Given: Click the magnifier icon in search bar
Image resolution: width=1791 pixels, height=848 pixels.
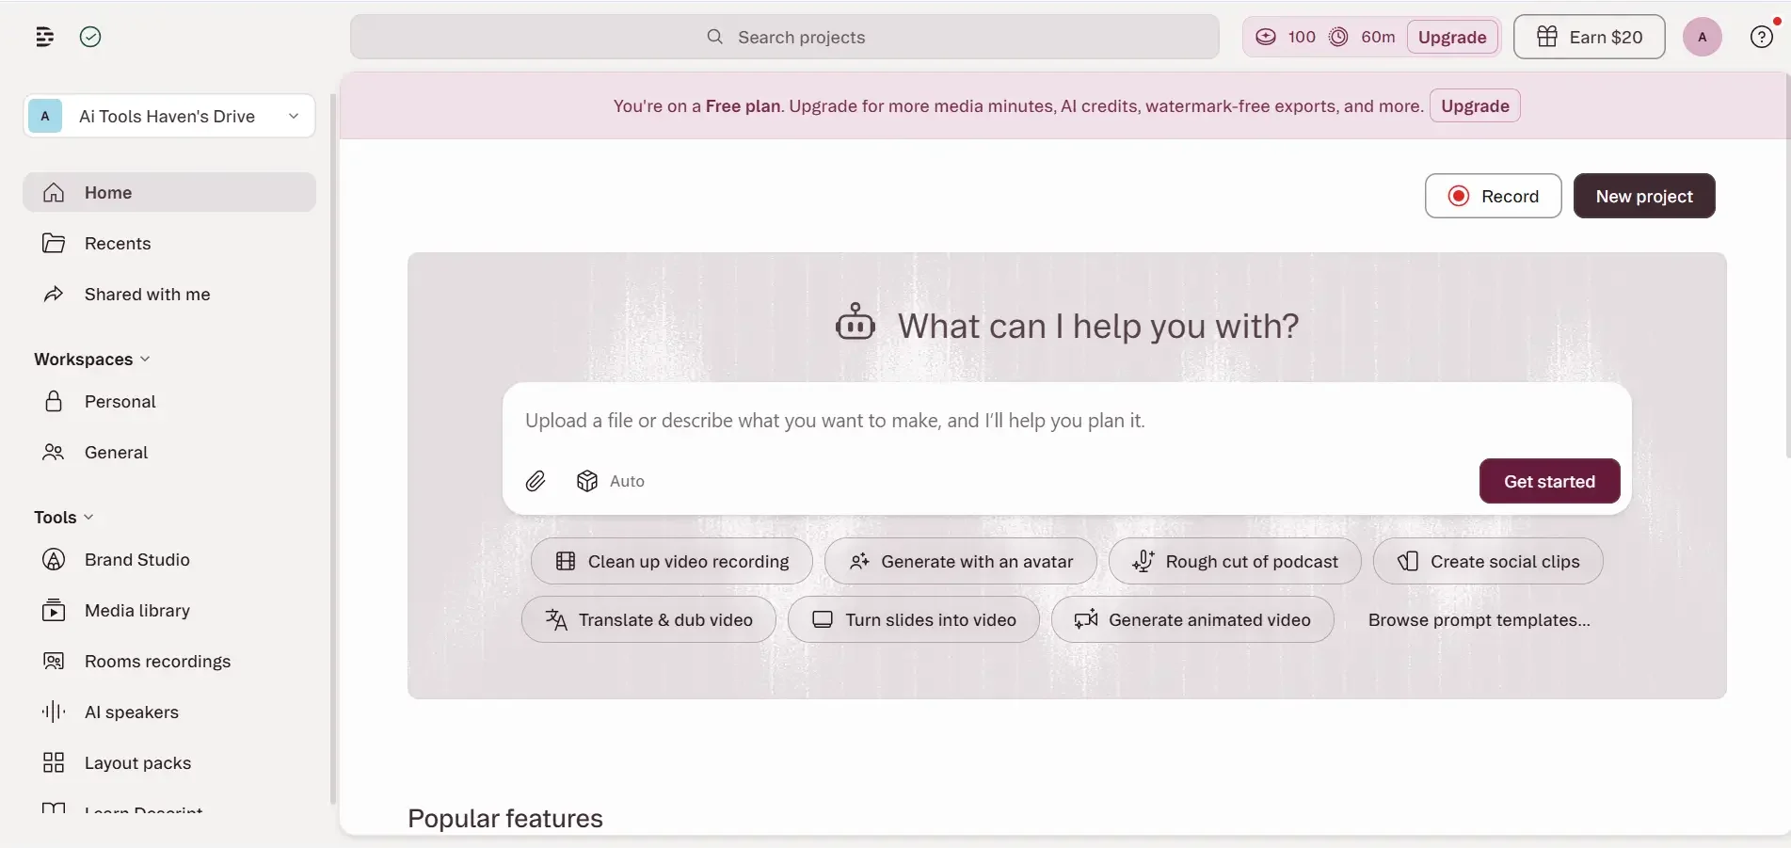Looking at the screenshot, I should pyautogui.click(x=715, y=37).
